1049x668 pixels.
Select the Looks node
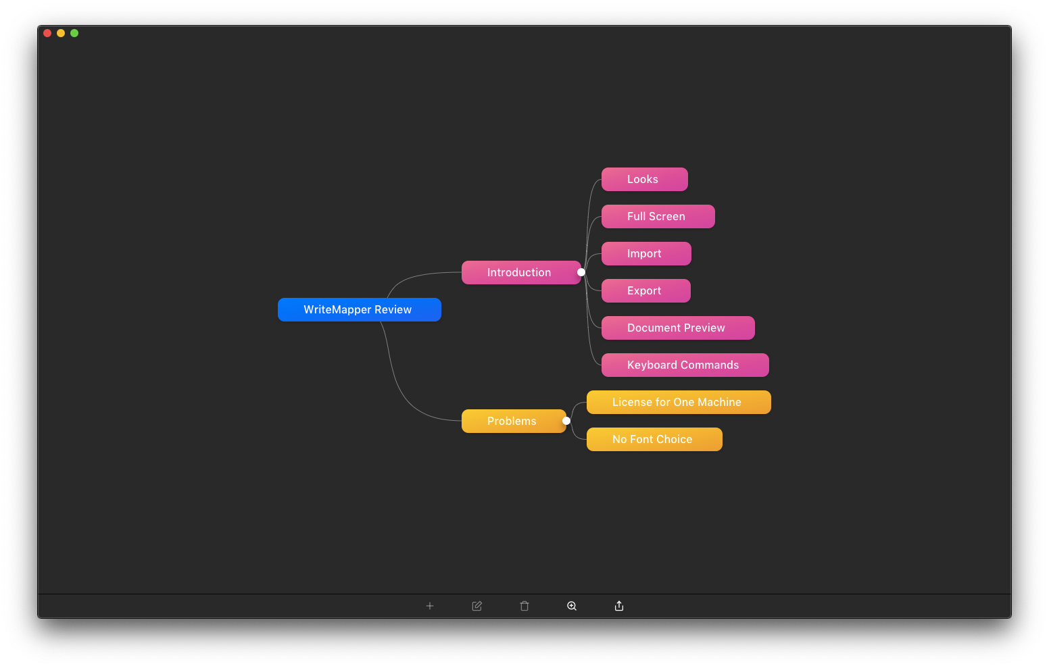click(645, 179)
